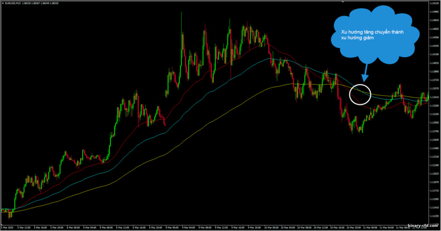
Task: Click the '5 Mar 2020' time axis label
Action: pos(7,228)
